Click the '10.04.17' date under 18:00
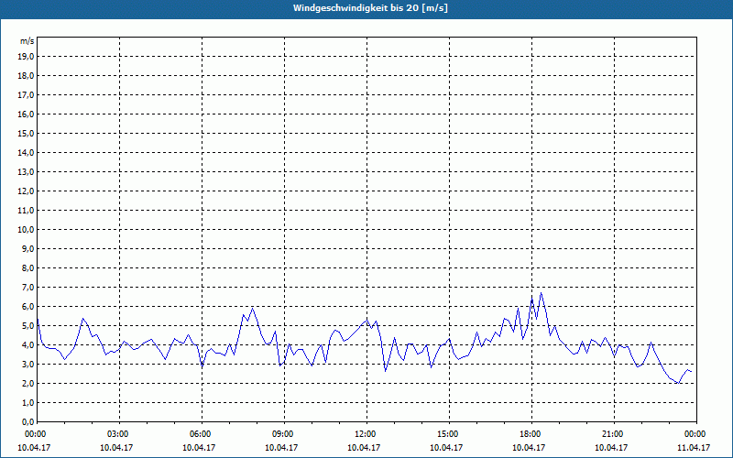Screen dimensions: 733x458 [x=529, y=447]
